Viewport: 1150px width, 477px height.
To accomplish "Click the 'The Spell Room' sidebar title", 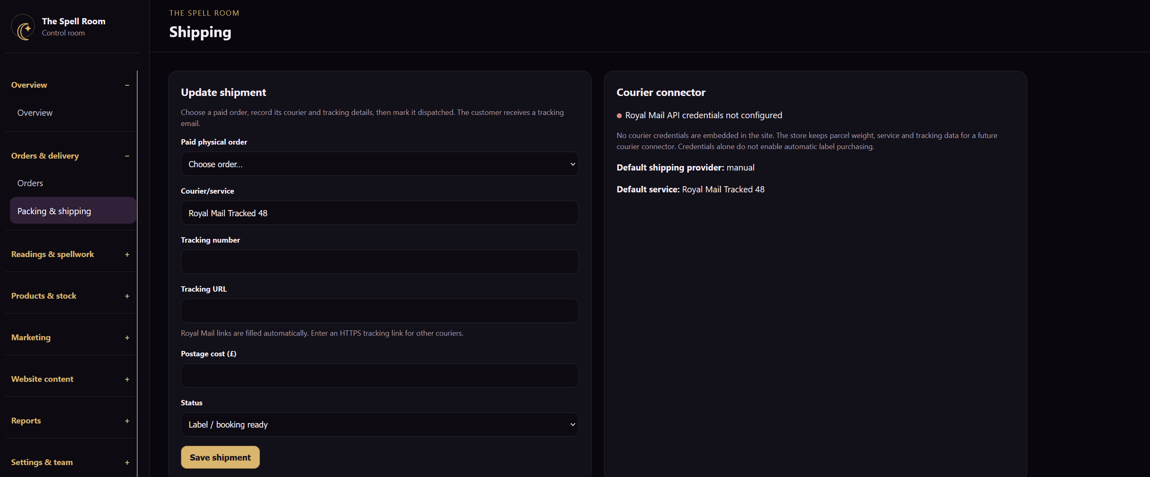I will 74,21.
